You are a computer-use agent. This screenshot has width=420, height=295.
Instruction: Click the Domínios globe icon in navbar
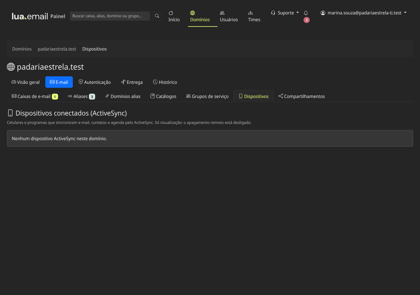pos(193,13)
